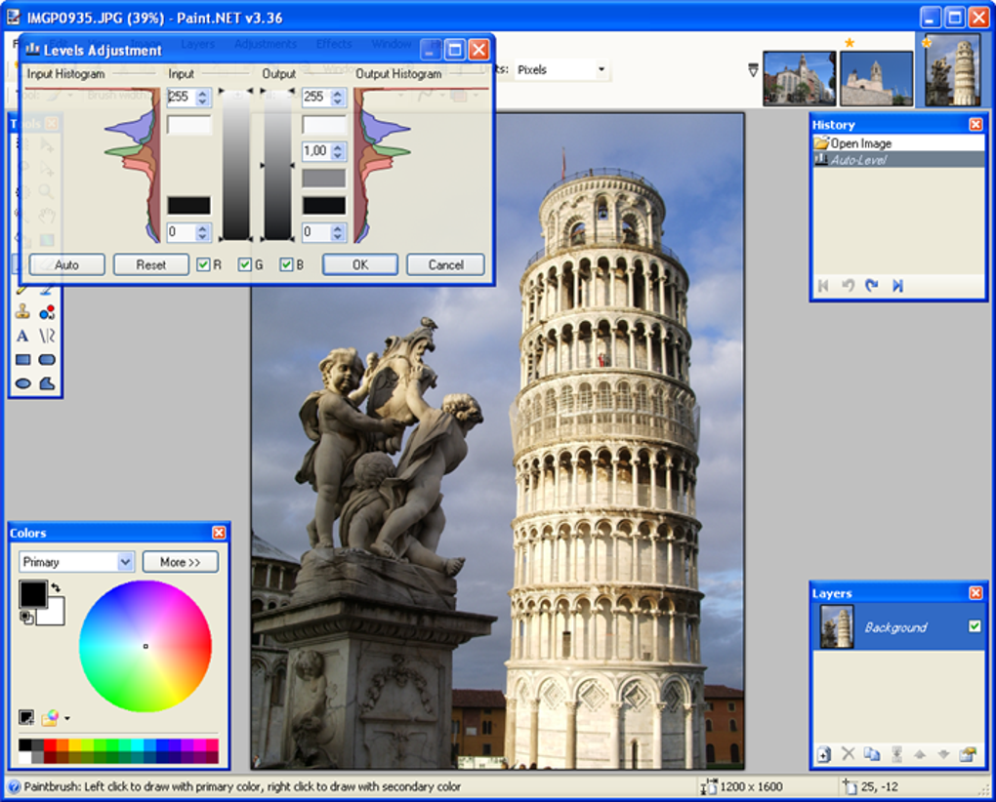
Task: Expand the palette options arrow in Colors
Action: pyautogui.click(x=67, y=719)
